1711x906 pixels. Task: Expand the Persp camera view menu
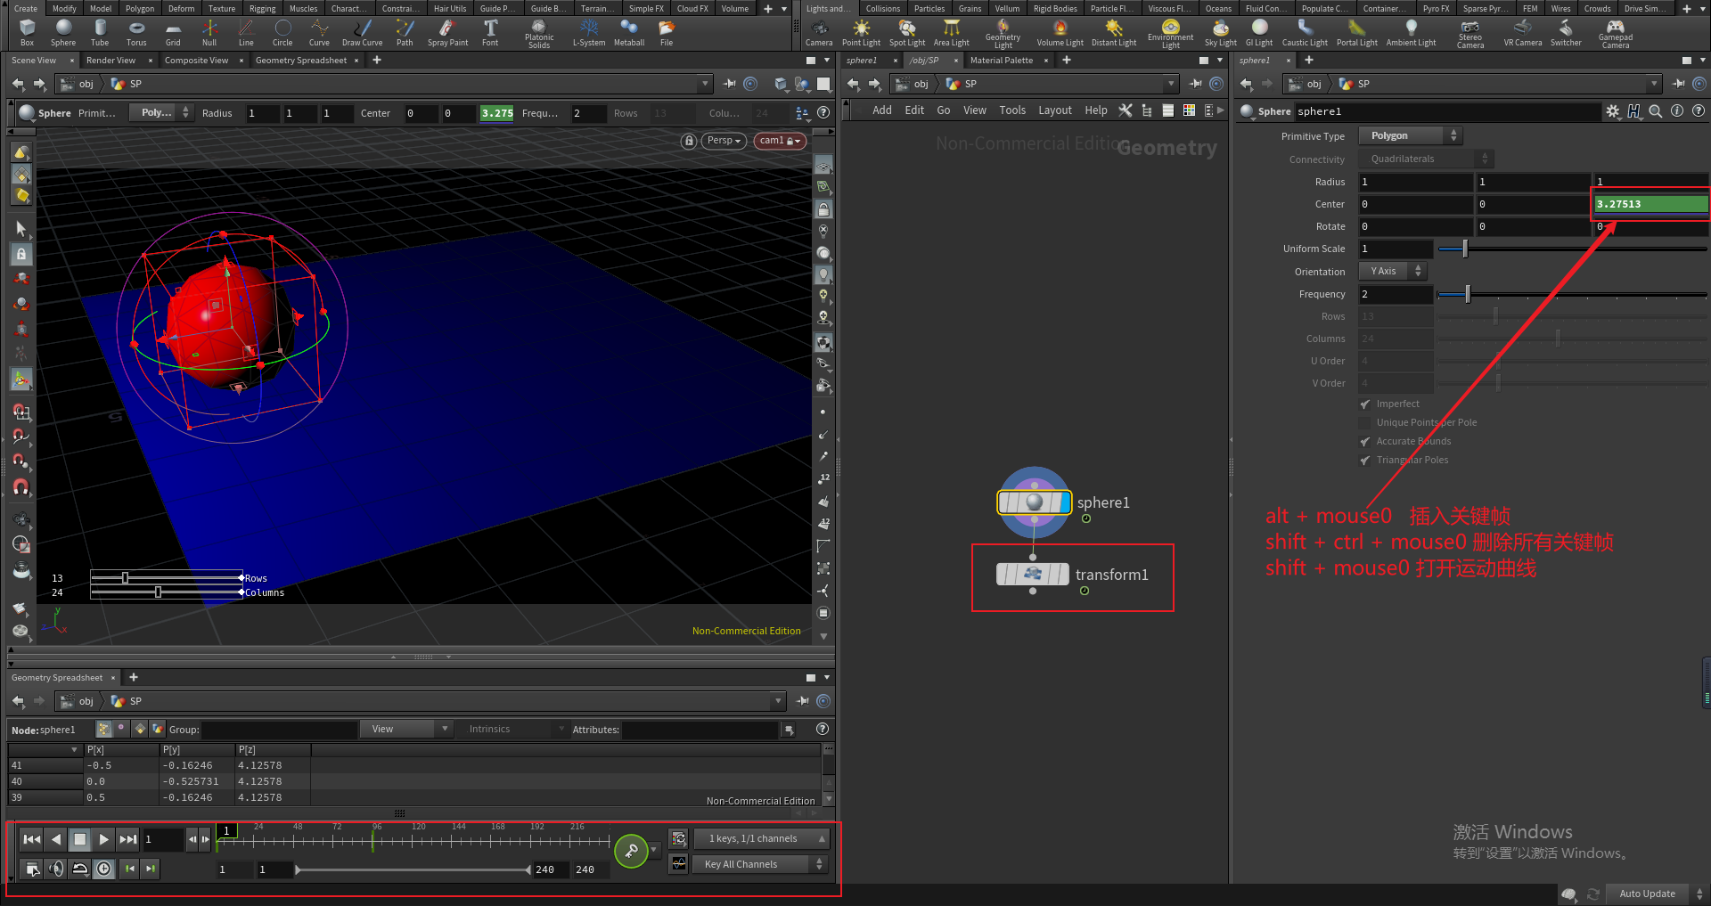(724, 141)
